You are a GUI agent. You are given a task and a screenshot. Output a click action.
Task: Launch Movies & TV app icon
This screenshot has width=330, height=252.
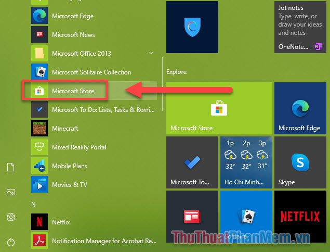pyautogui.click(x=39, y=184)
